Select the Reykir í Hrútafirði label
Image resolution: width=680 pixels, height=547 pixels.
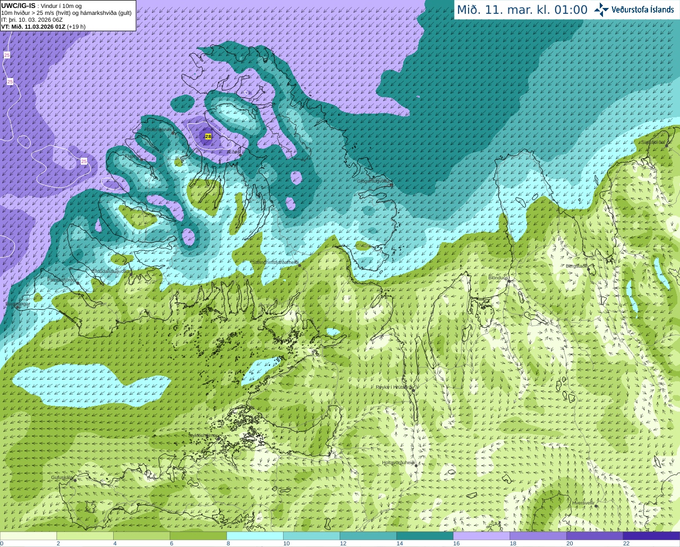point(394,387)
